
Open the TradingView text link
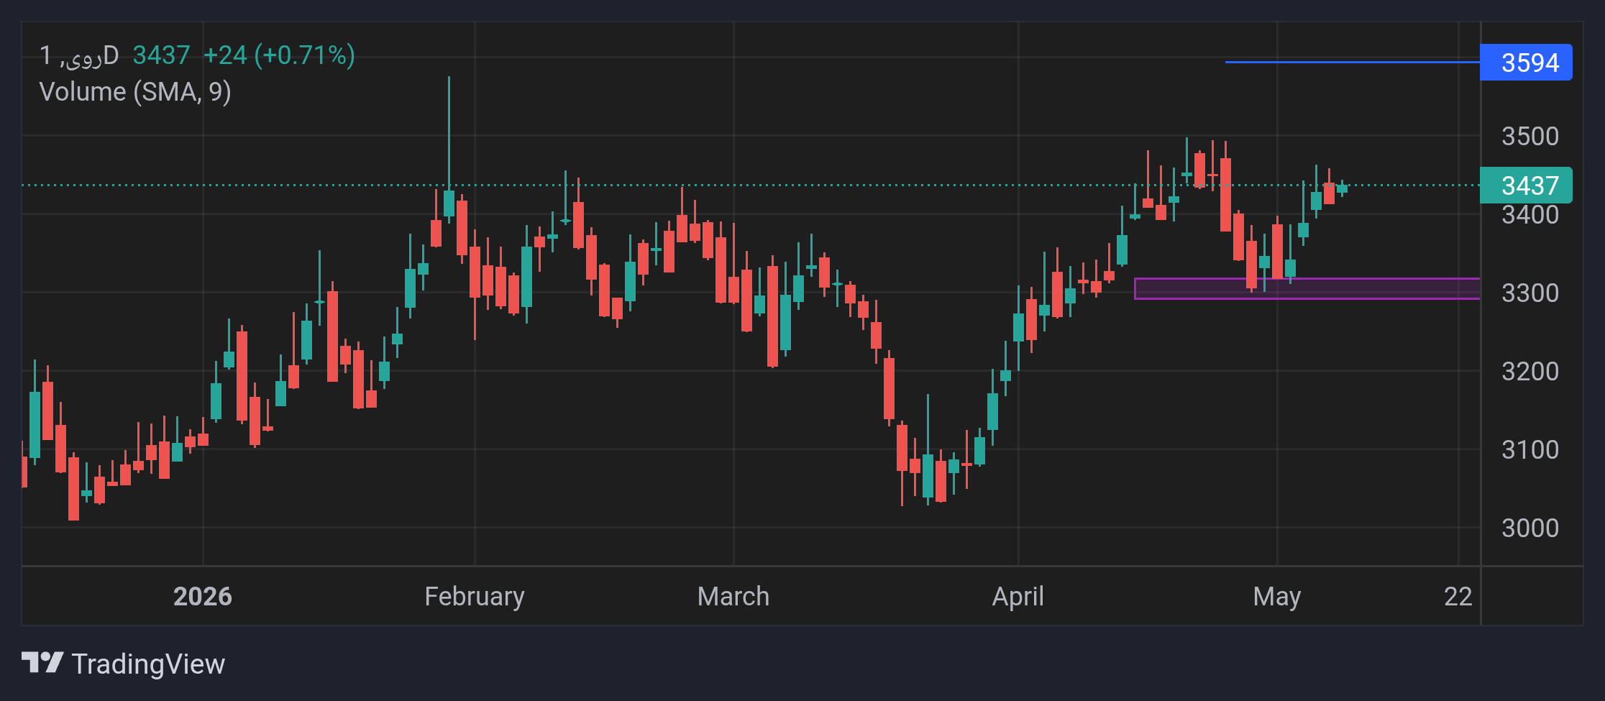(x=148, y=664)
